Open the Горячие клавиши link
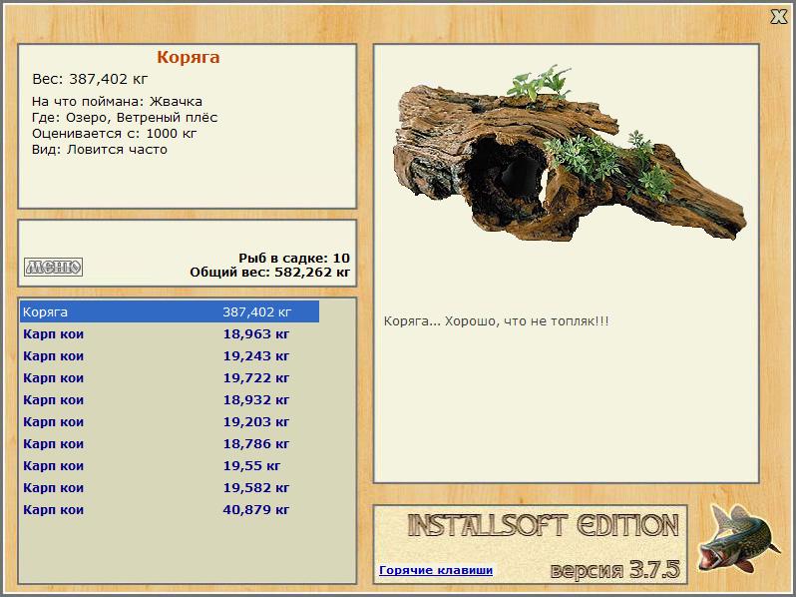This screenshot has width=796, height=597. pyautogui.click(x=436, y=570)
